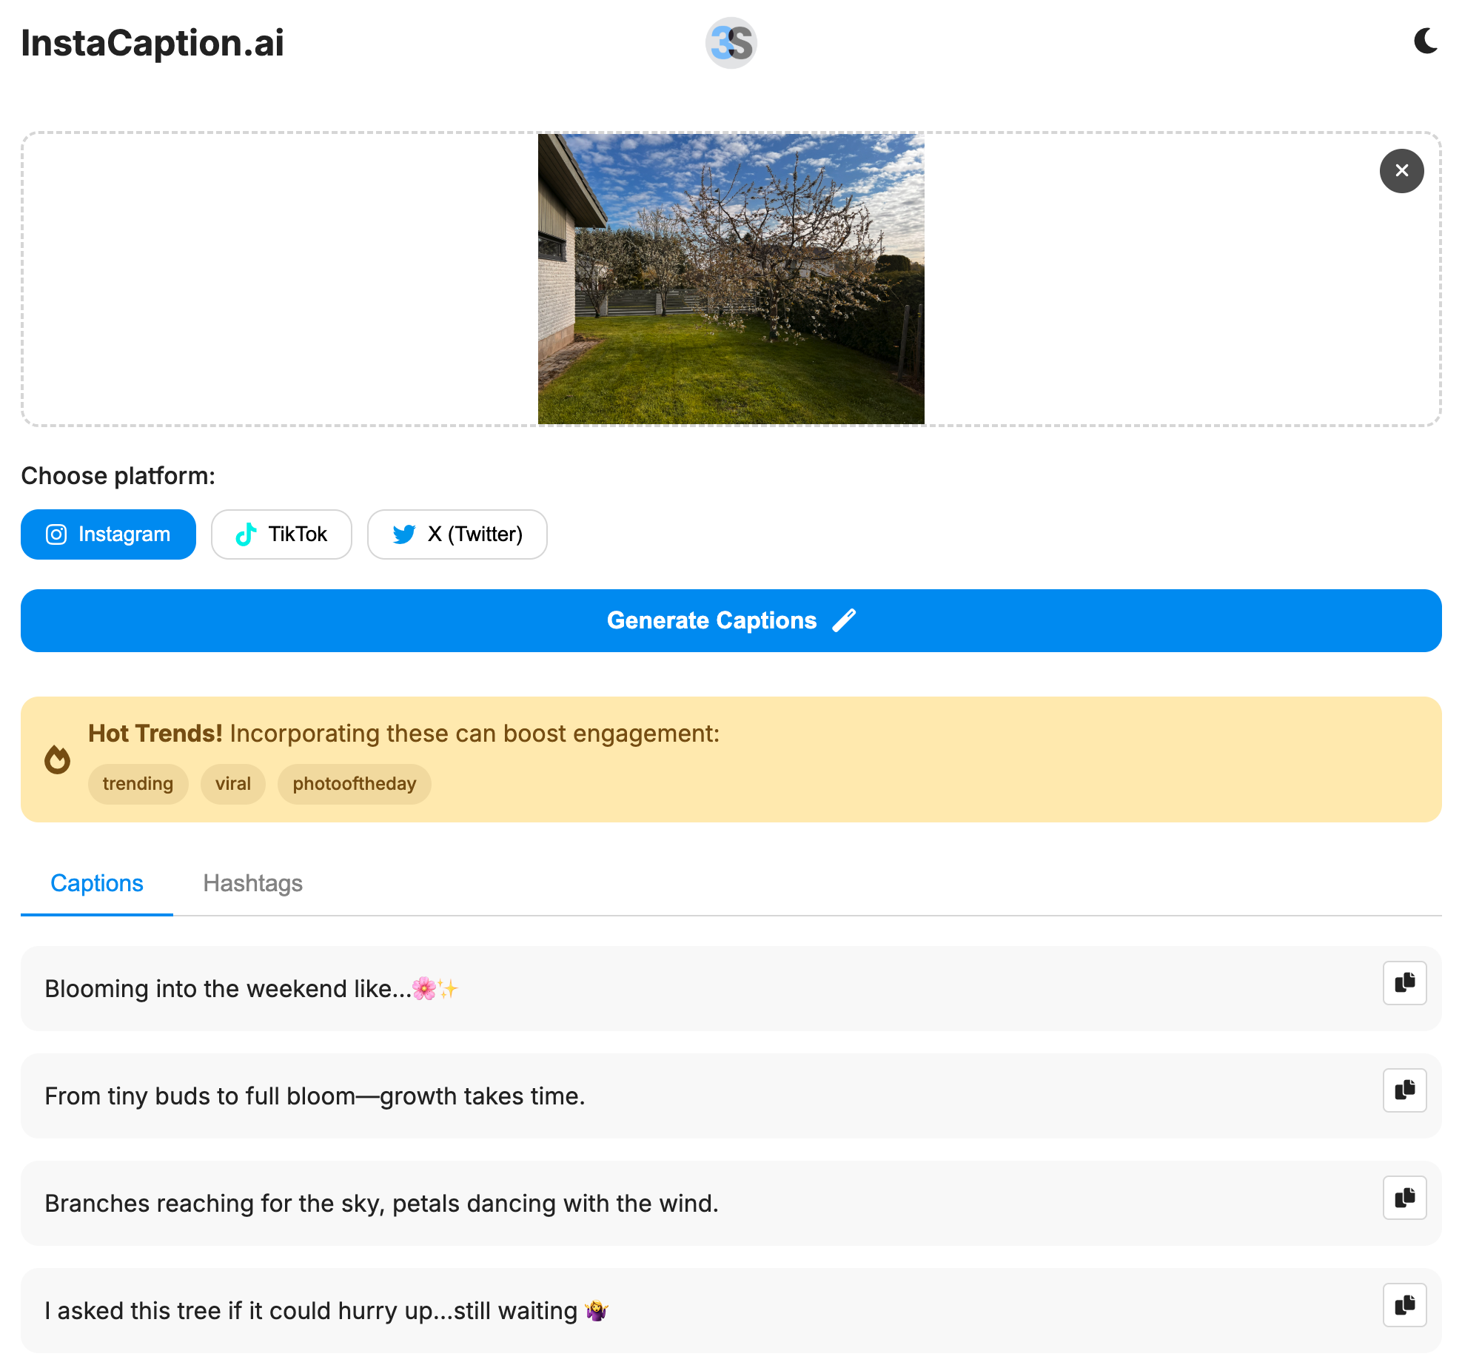Viewport: 1482px width, 1365px height.
Task: Click the pencil icon on Generate button
Action: [844, 620]
